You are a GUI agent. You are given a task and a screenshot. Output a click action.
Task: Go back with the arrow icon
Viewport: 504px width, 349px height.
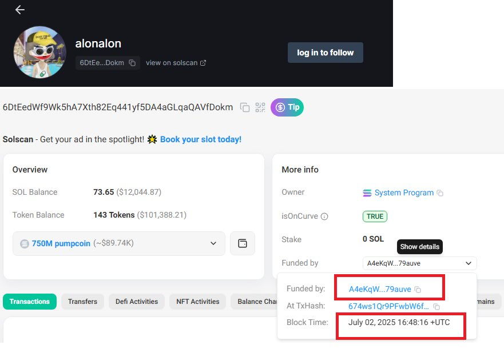point(20,10)
